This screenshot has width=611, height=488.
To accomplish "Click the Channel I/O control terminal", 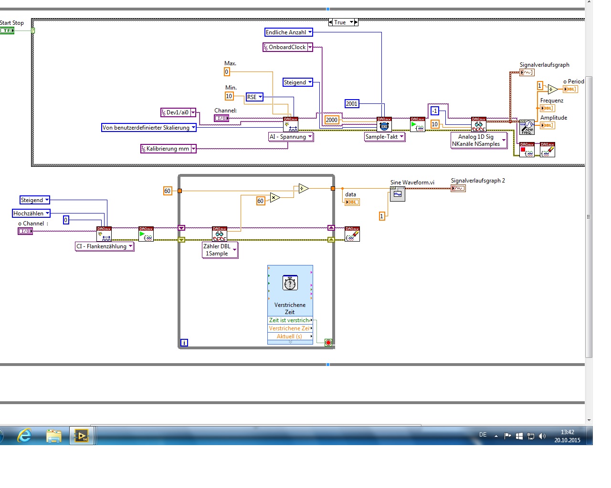I will [221, 118].
